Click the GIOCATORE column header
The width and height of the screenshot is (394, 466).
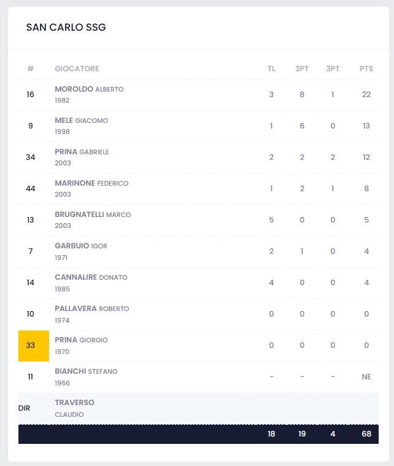[x=77, y=69]
